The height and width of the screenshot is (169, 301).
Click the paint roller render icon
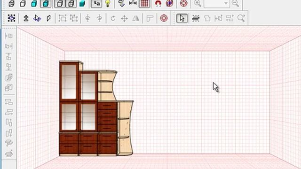click(121, 4)
